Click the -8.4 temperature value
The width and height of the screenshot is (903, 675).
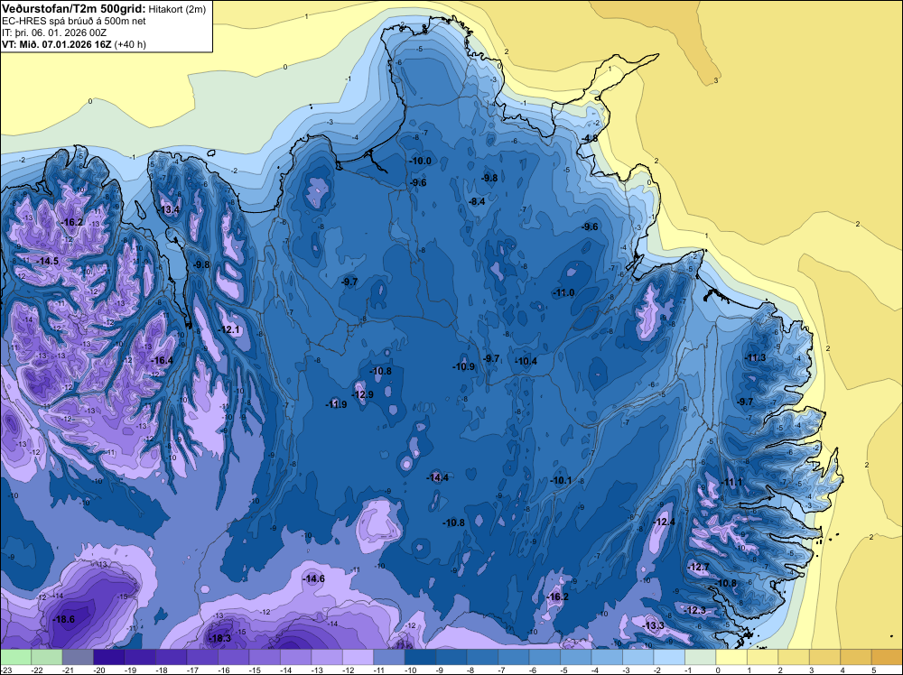476,201
